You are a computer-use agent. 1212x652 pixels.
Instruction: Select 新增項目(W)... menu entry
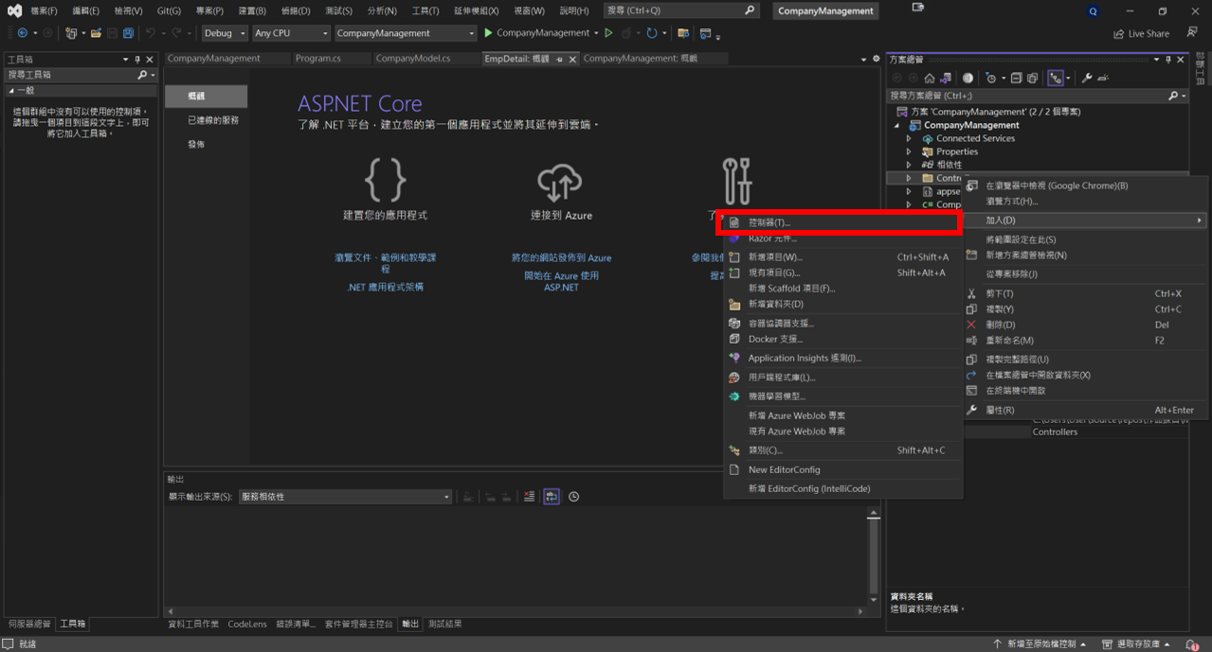click(x=842, y=256)
